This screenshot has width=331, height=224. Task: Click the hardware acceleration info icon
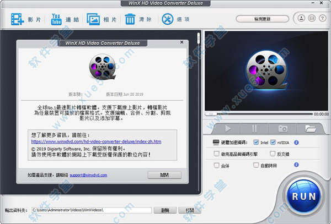tap(296, 143)
